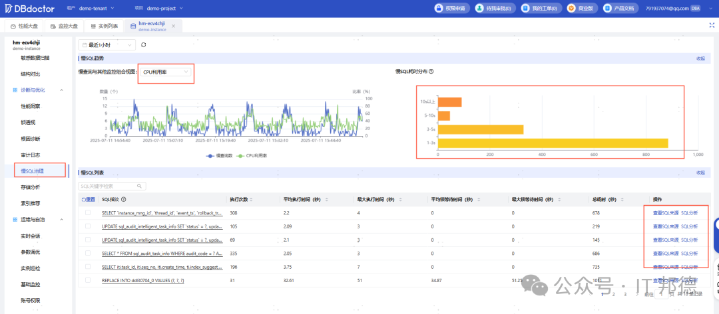This screenshot has height=314, width=719.
Task: Click the database icon on hm-ecv4chji tab
Action: point(133,26)
